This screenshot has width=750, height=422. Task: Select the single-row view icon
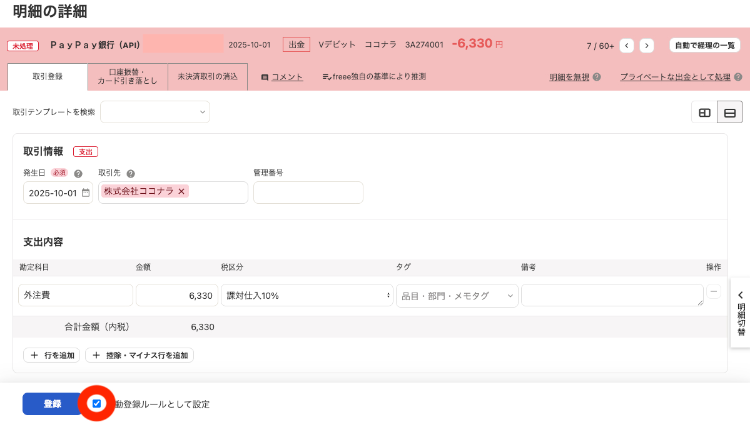(x=729, y=114)
